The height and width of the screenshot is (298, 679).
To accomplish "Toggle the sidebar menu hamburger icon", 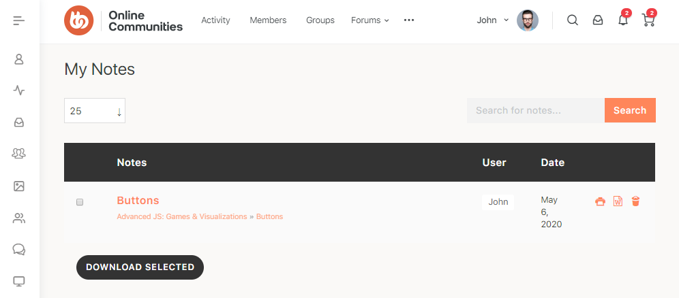I will [19, 20].
